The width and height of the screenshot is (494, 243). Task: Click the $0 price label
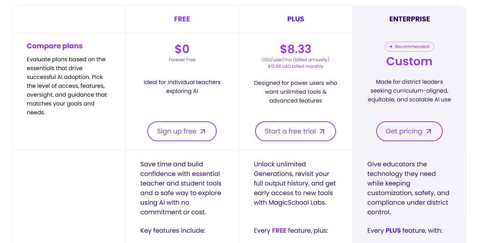[182, 49]
